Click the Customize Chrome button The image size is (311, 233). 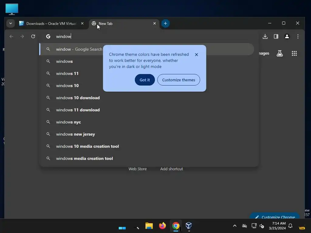click(x=275, y=216)
